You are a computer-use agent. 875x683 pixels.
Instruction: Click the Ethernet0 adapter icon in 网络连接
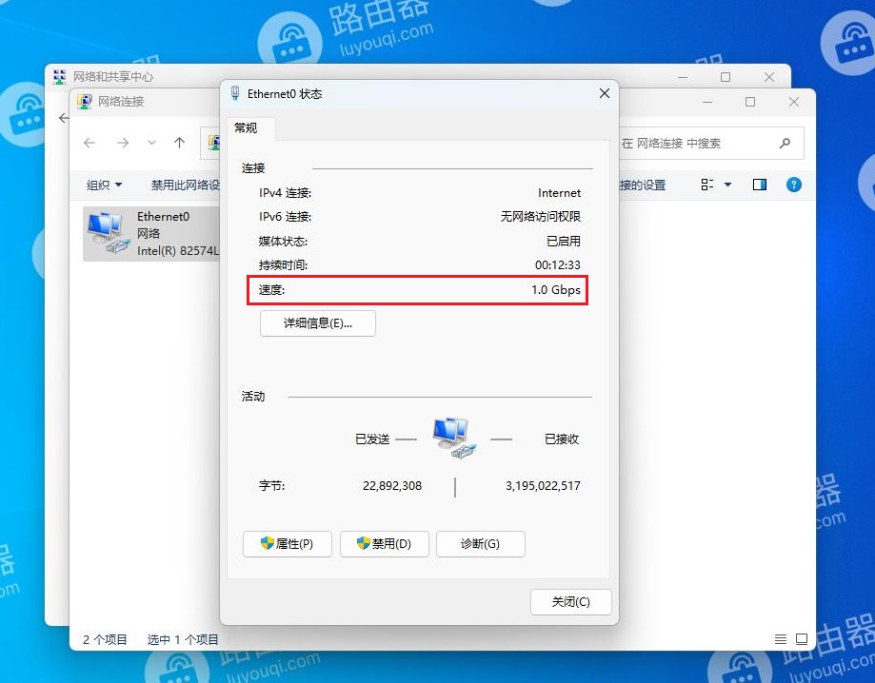(108, 233)
